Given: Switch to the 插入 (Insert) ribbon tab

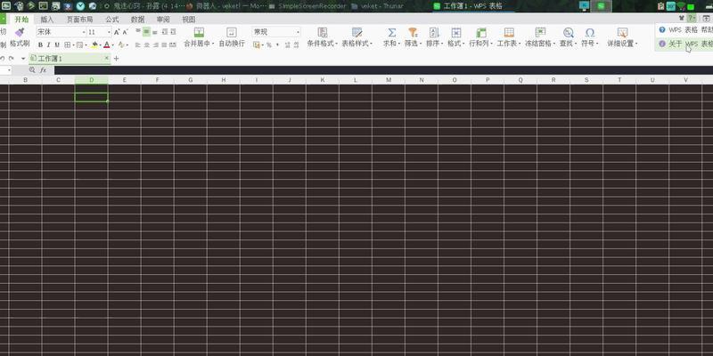Looking at the screenshot, I should [47, 20].
